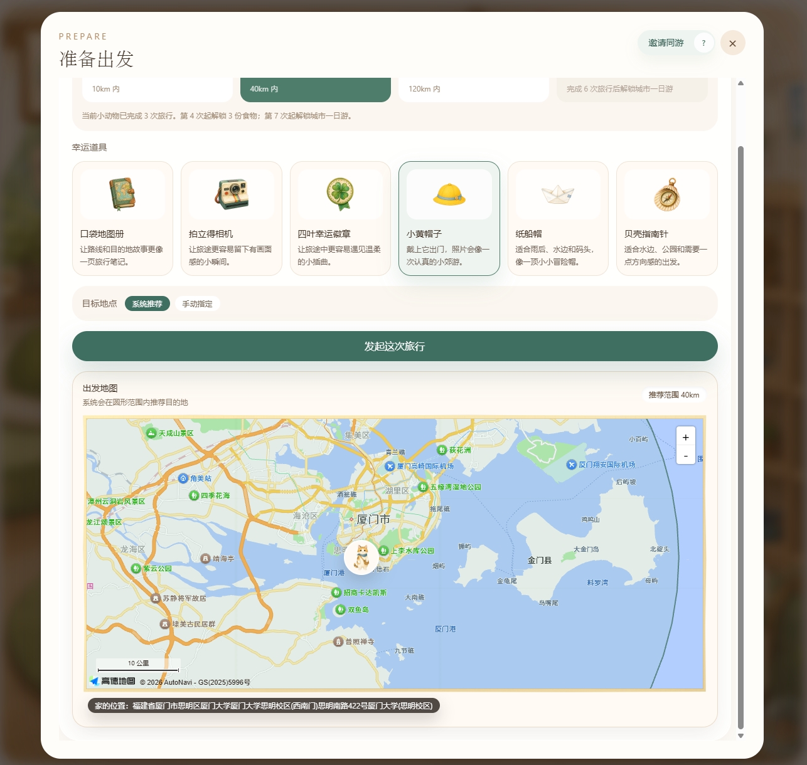Click the 10 公里 map scale bar
The height and width of the screenshot is (765, 807).
tap(138, 666)
